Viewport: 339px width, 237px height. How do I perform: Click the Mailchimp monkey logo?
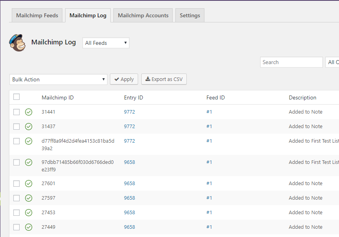[x=17, y=43]
